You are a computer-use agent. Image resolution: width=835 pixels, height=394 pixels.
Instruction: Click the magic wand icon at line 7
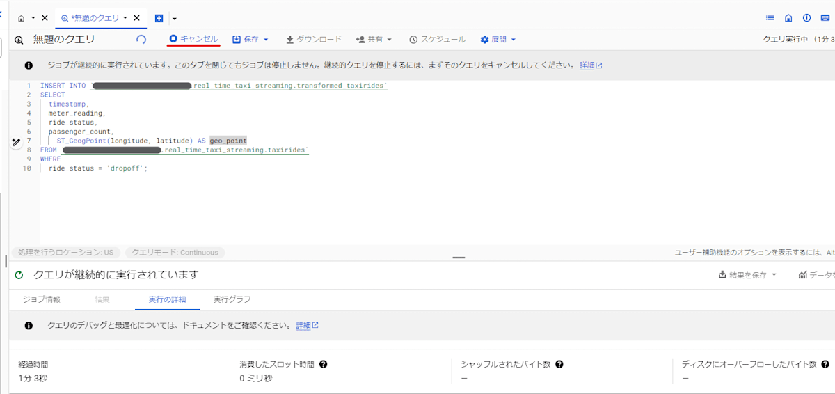click(16, 141)
